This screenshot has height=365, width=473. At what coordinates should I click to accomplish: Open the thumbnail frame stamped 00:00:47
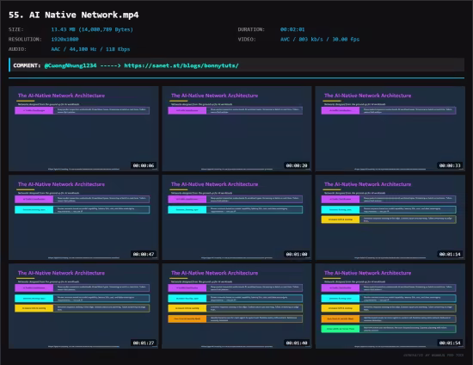coord(83,218)
